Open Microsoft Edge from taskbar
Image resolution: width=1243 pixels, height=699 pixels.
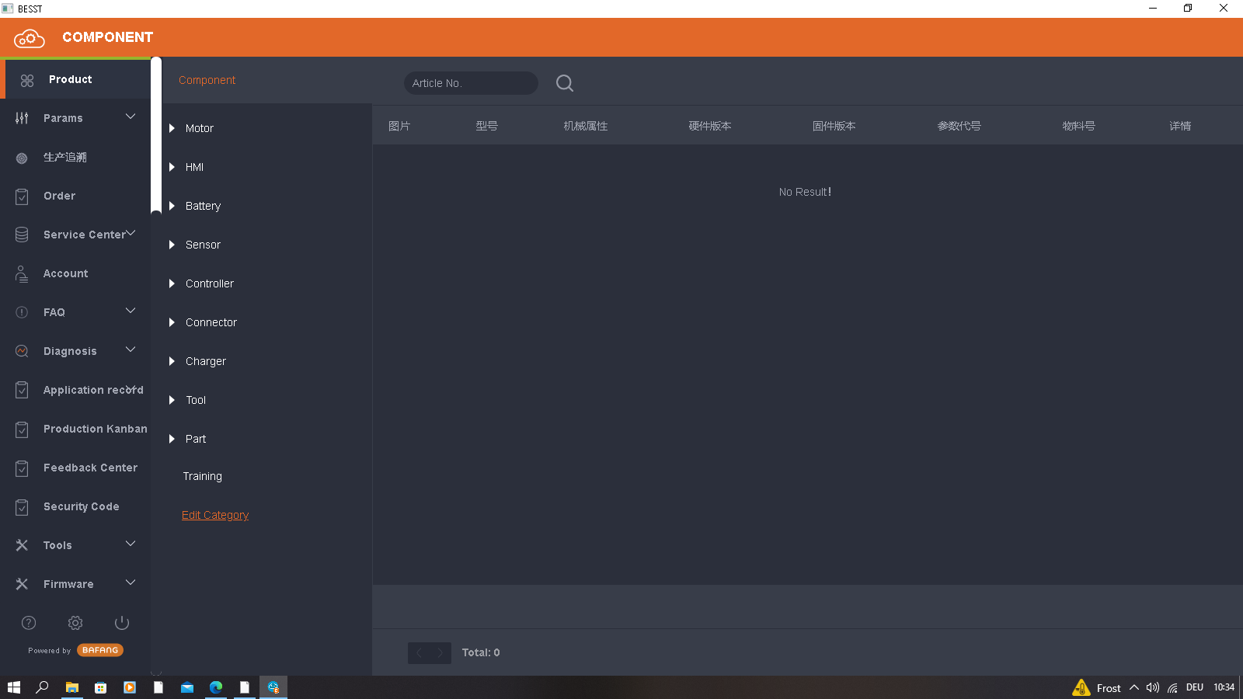click(216, 687)
